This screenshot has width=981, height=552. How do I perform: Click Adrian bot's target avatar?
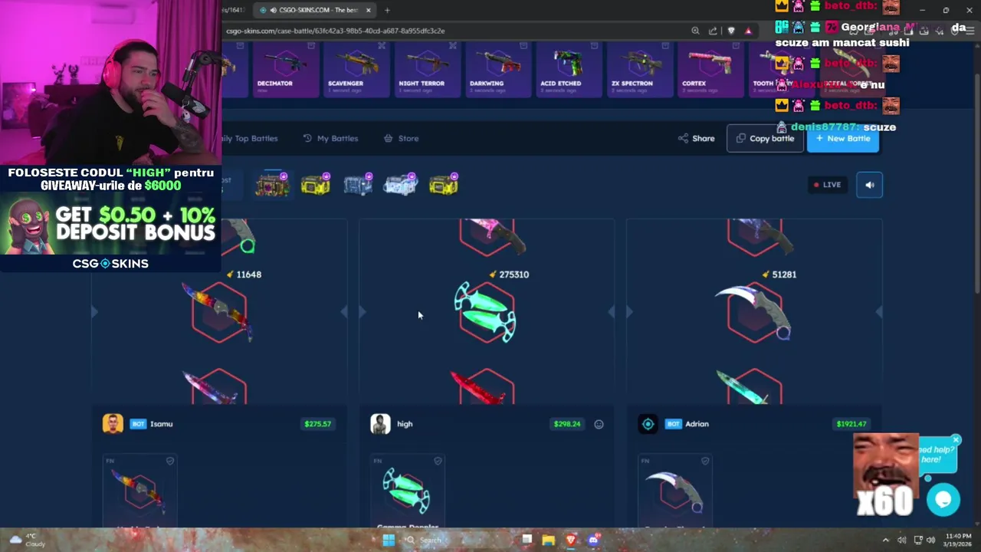coord(648,424)
